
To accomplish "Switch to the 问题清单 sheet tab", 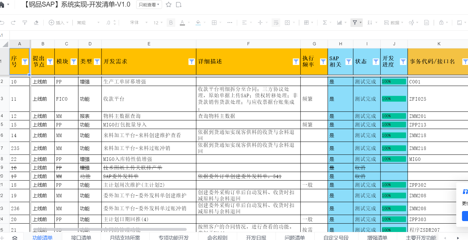I will [x=295, y=237].
